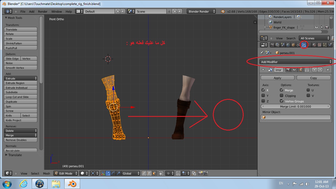Move Mirror modifier up in stack
336x189 pixels.
pyautogui.click(x=314, y=70)
